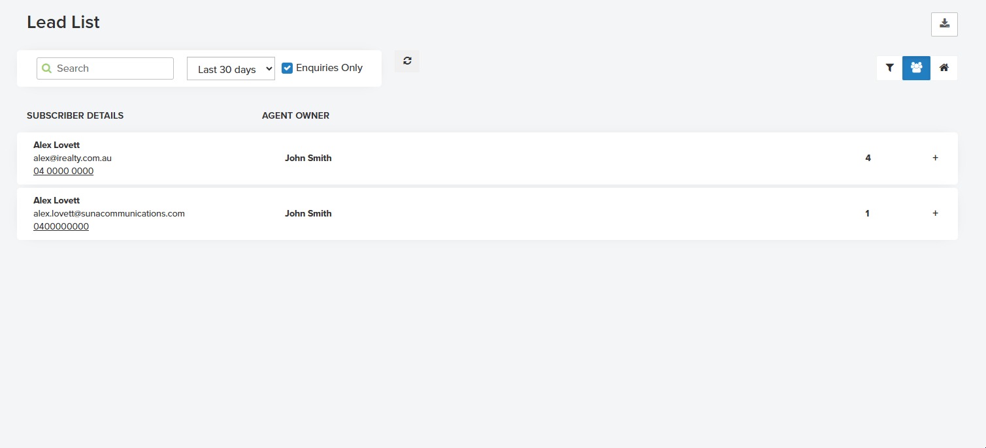Image resolution: width=986 pixels, height=448 pixels.
Task: Open the filter funnel icon
Action: 889,68
